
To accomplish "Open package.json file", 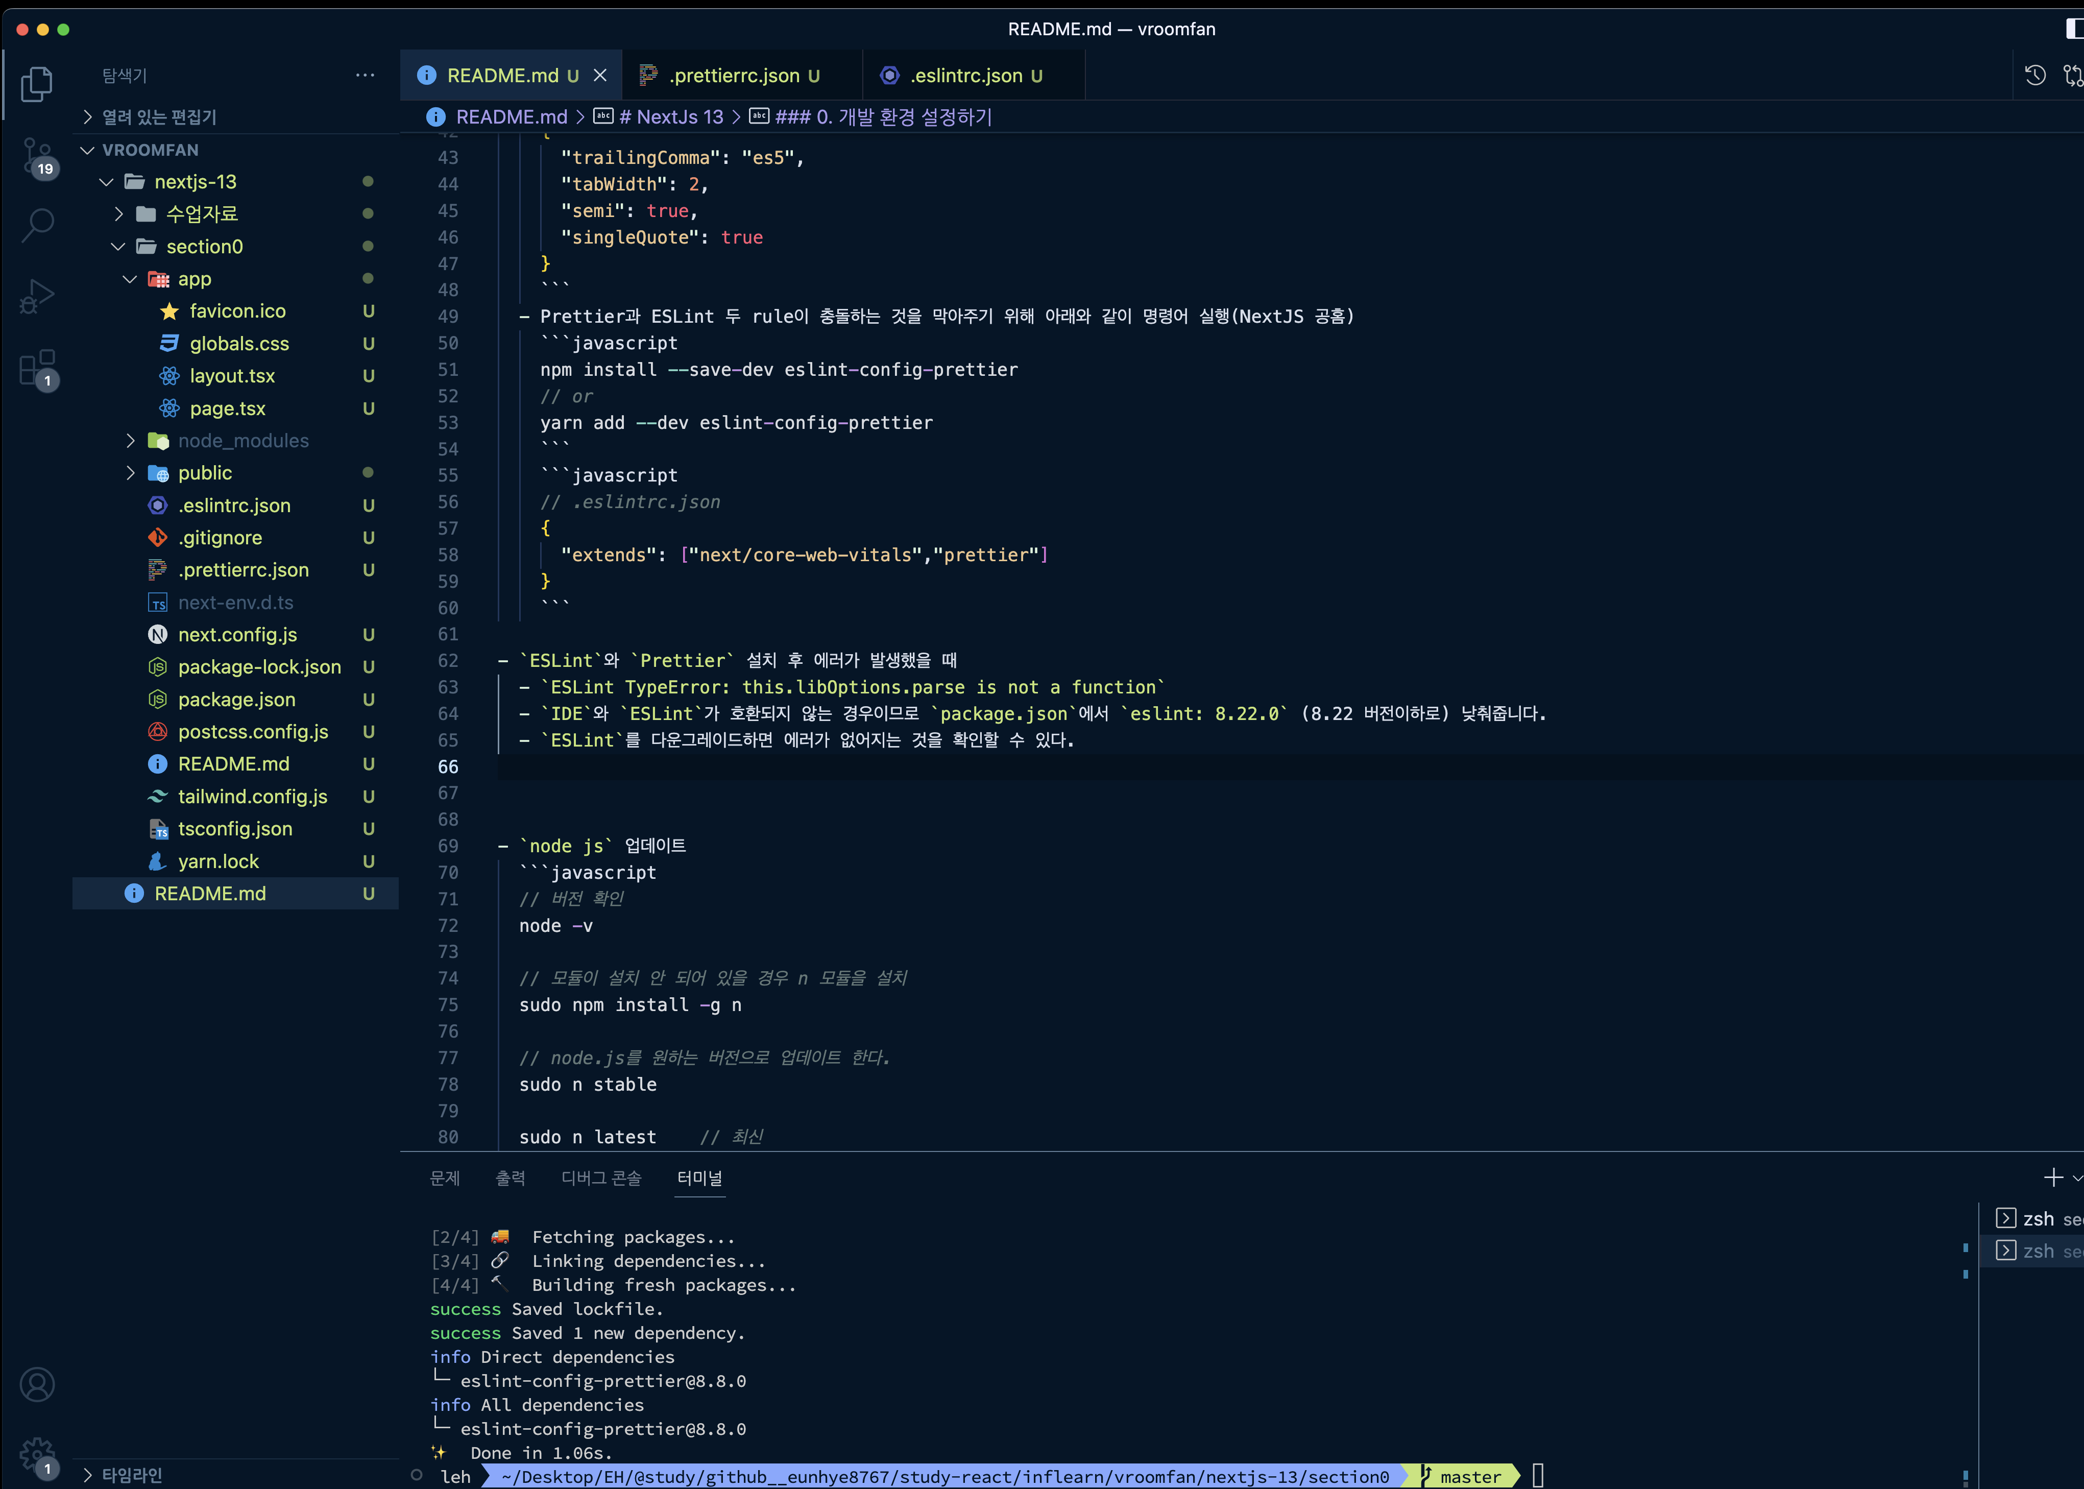I will point(236,700).
